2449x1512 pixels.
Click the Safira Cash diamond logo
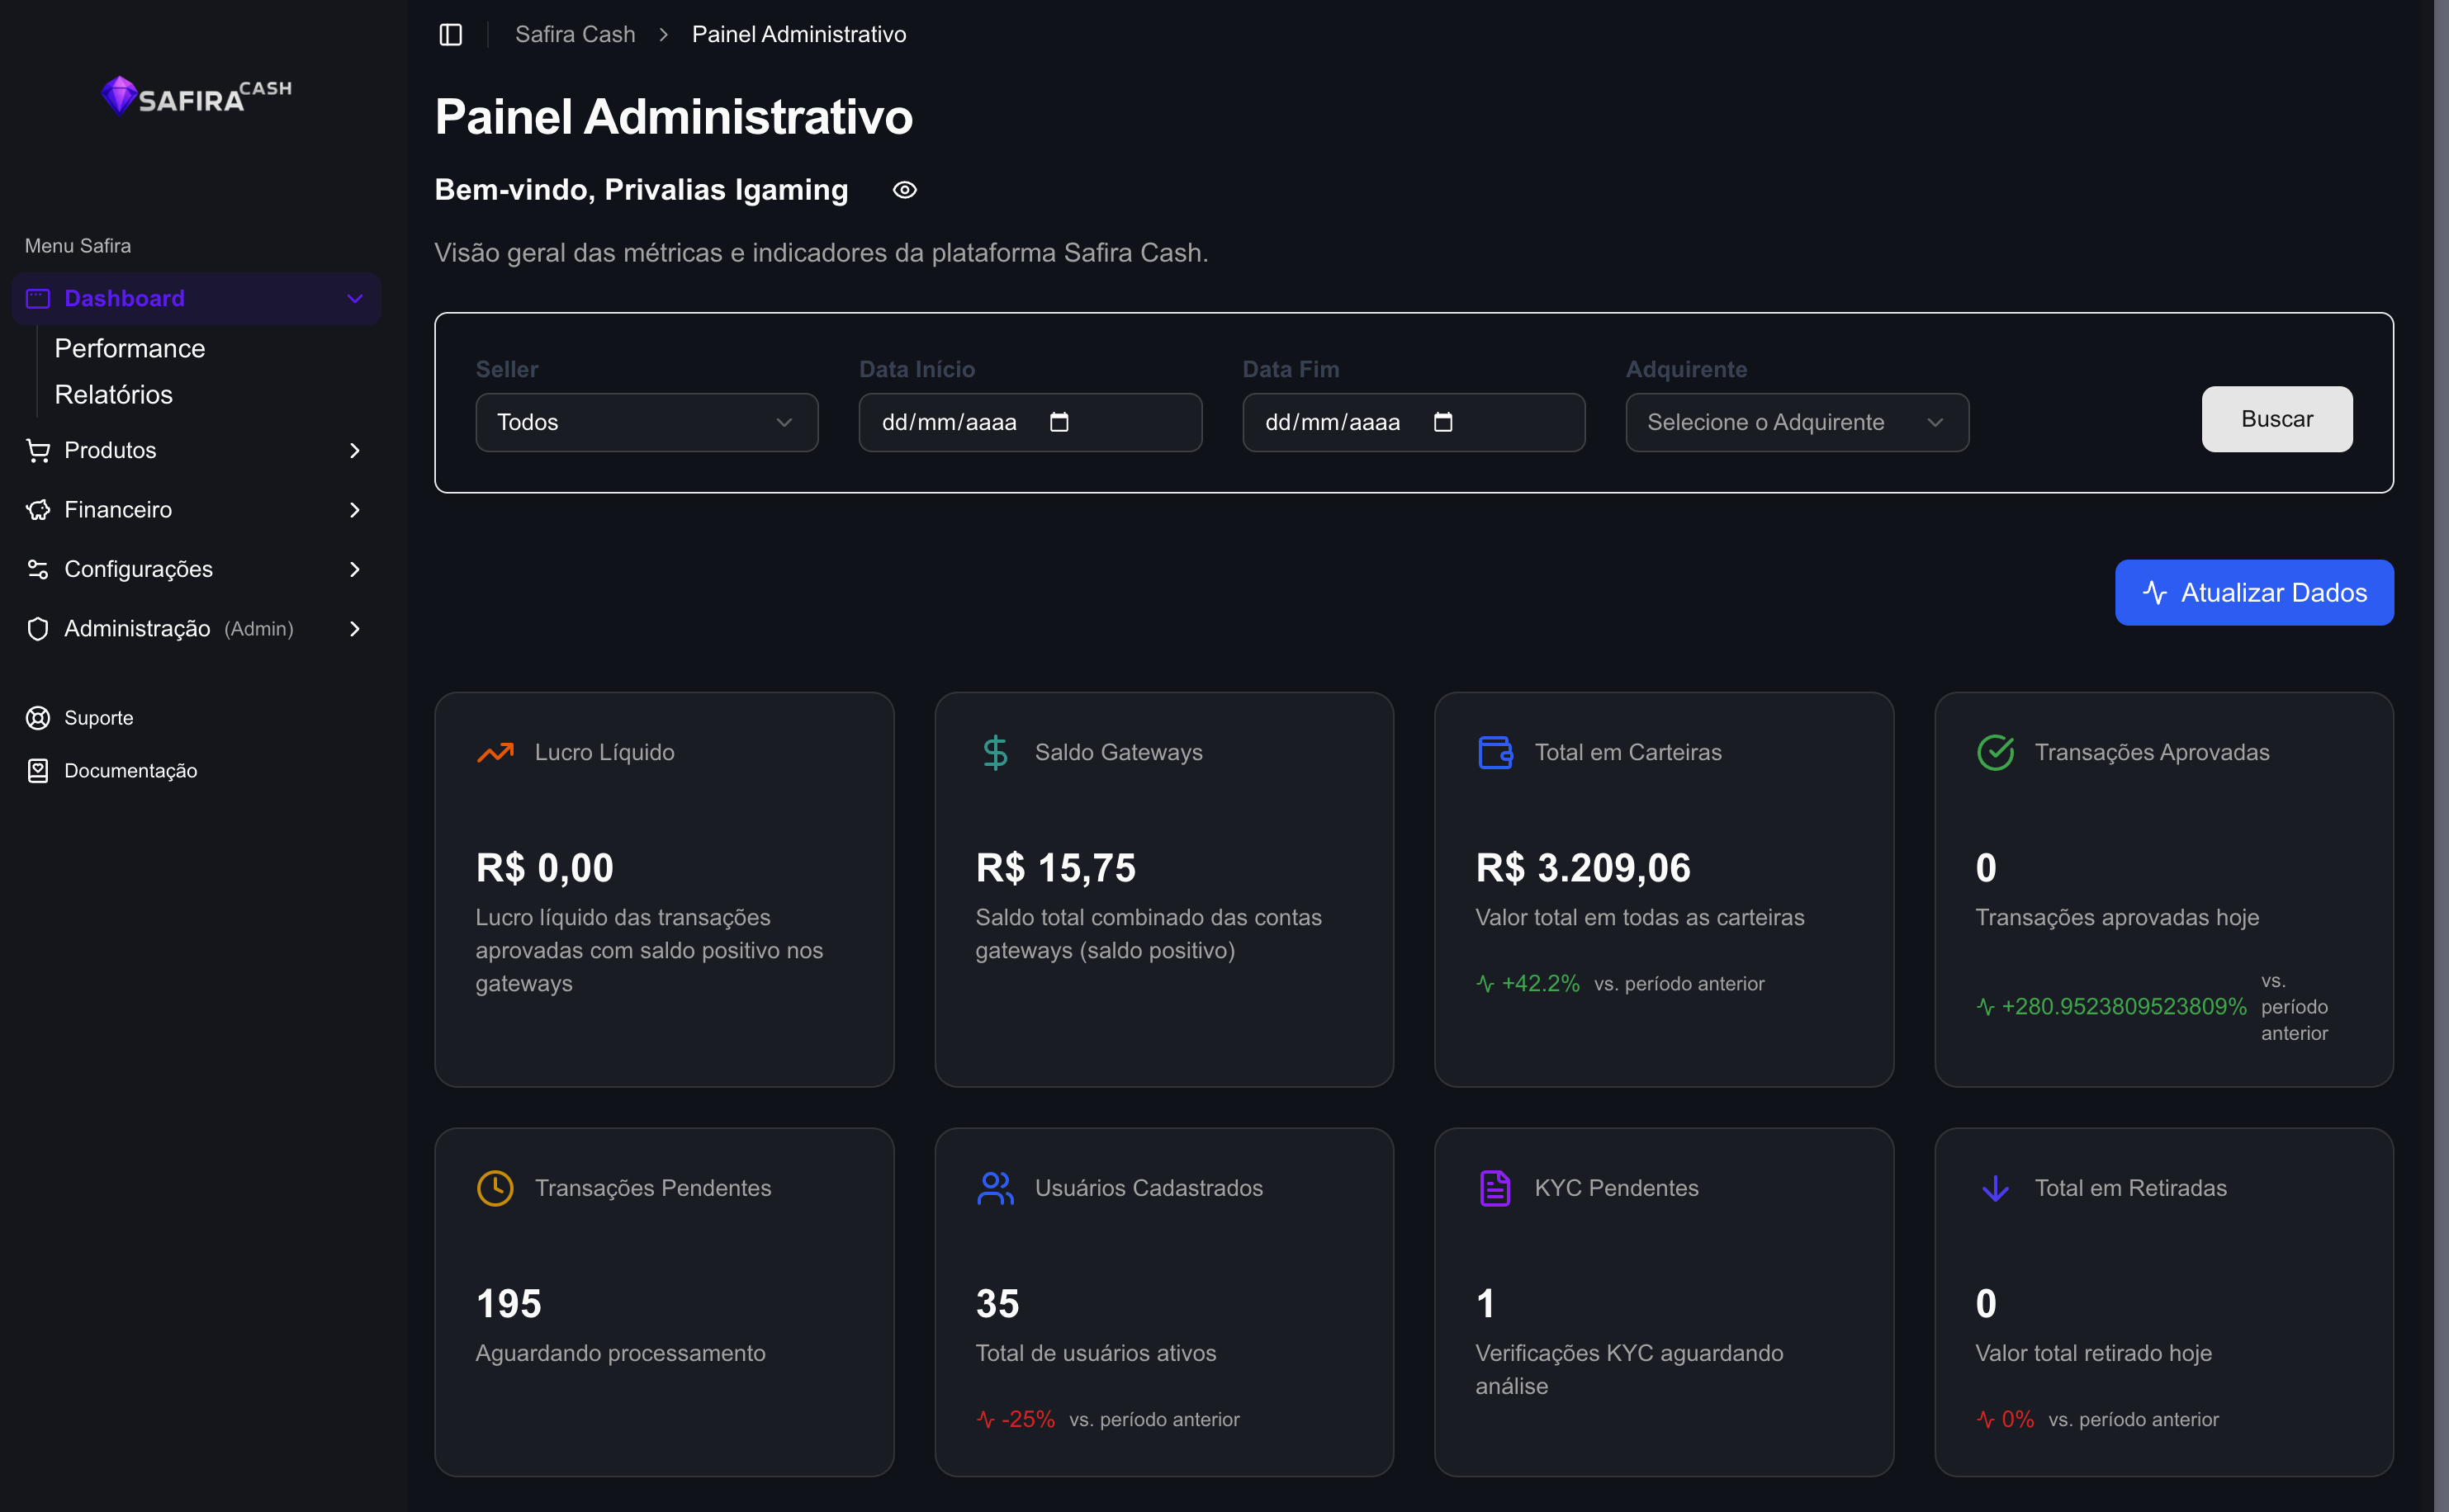[119, 95]
